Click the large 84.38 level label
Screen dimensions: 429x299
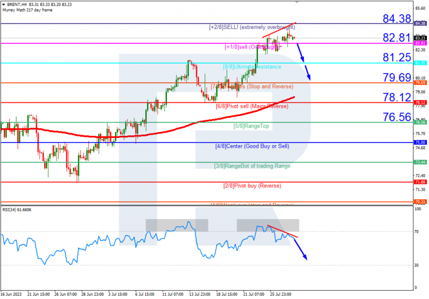tap(397, 19)
